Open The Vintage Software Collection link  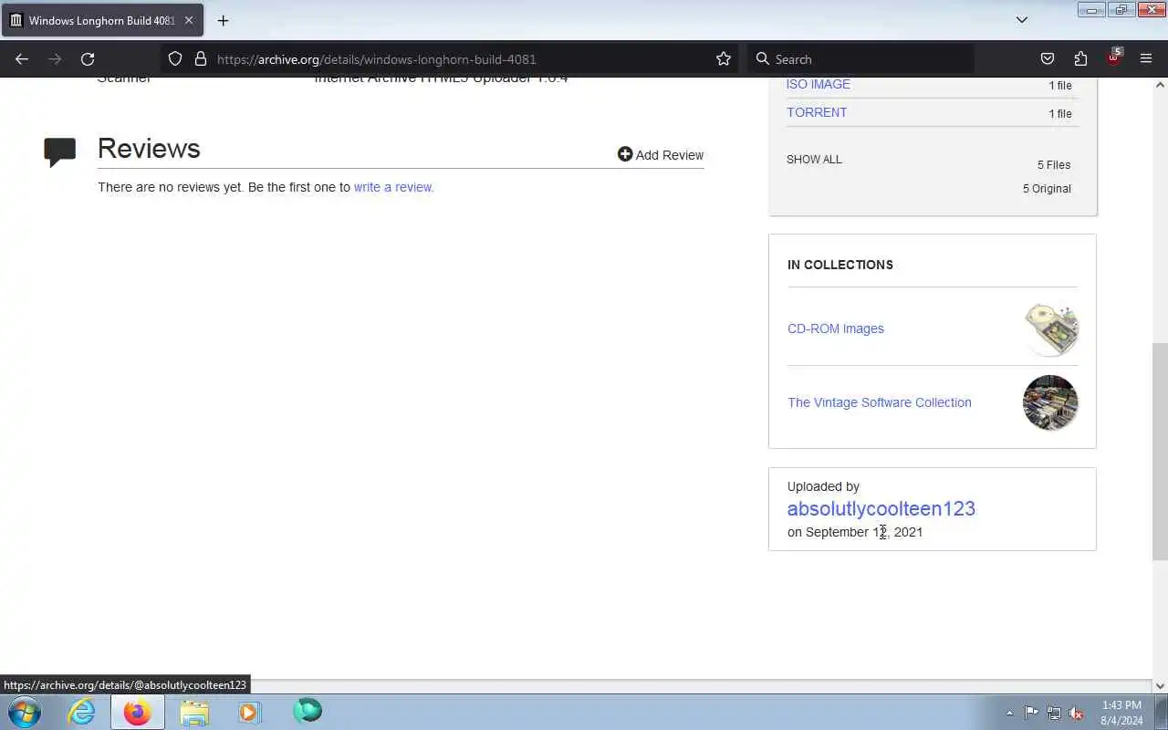coord(880,402)
